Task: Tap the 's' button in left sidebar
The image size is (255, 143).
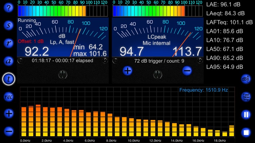Action: tap(9, 25)
